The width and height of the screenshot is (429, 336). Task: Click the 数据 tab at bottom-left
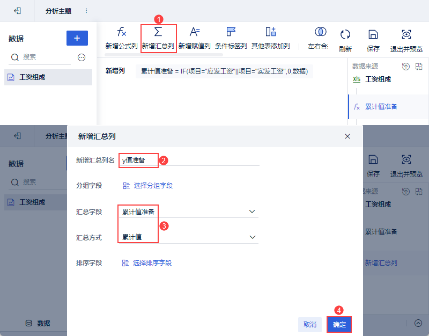(38, 324)
